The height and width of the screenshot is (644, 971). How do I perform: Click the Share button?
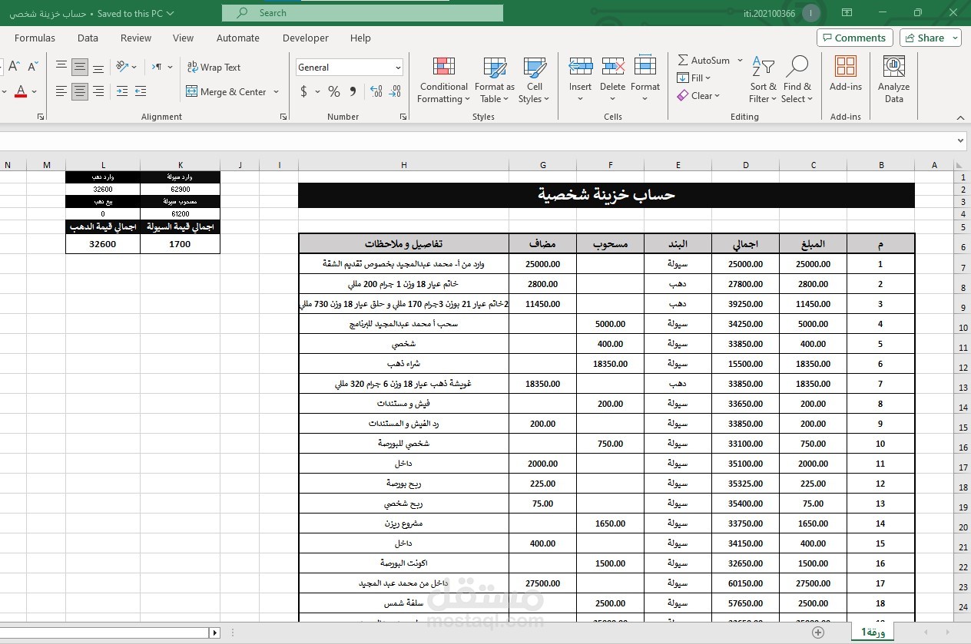coord(930,38)
